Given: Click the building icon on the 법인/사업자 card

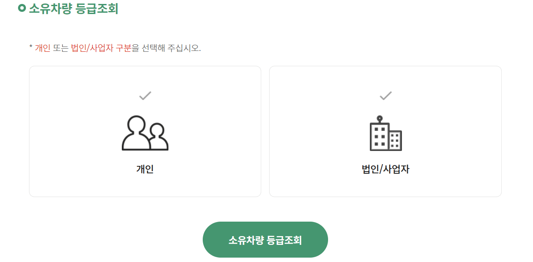Looking at the screenshot, I should pyautogui.click(x=385, y=134).
